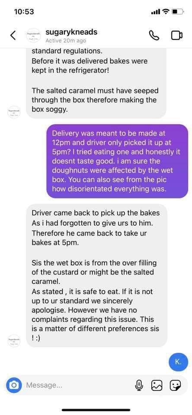Tap the microphone to record voice message
192x415 pixels.
[139, 385]
